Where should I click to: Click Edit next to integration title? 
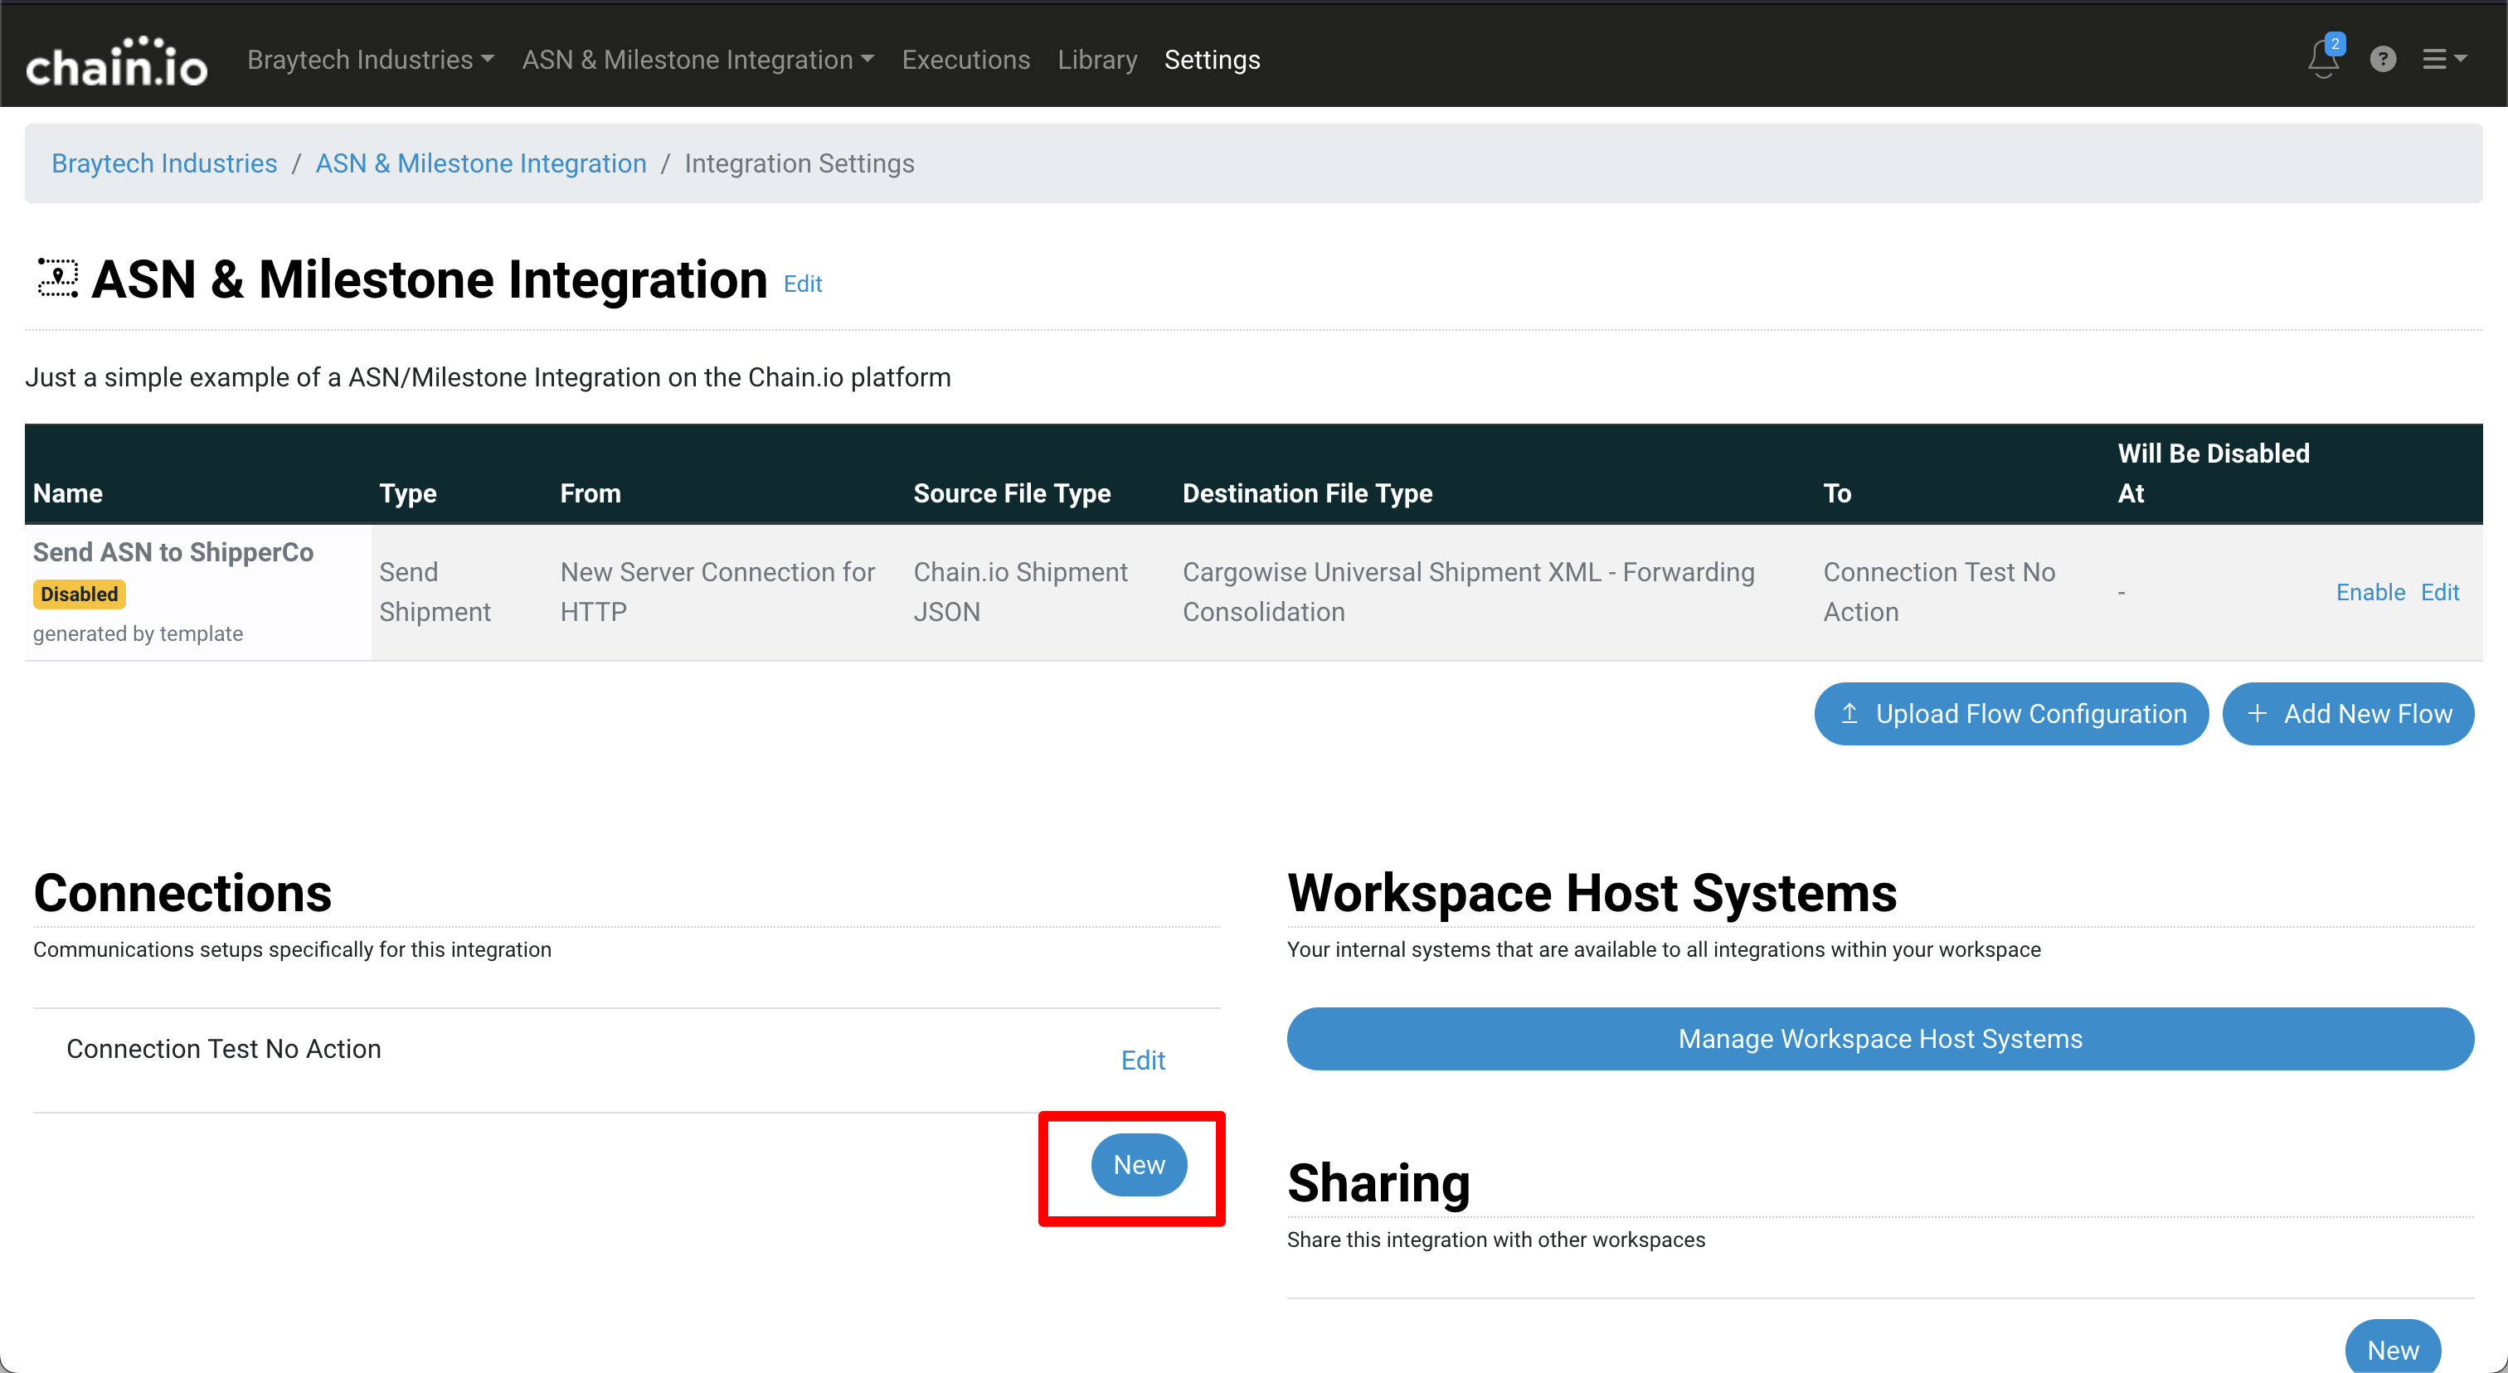point(803,284)
